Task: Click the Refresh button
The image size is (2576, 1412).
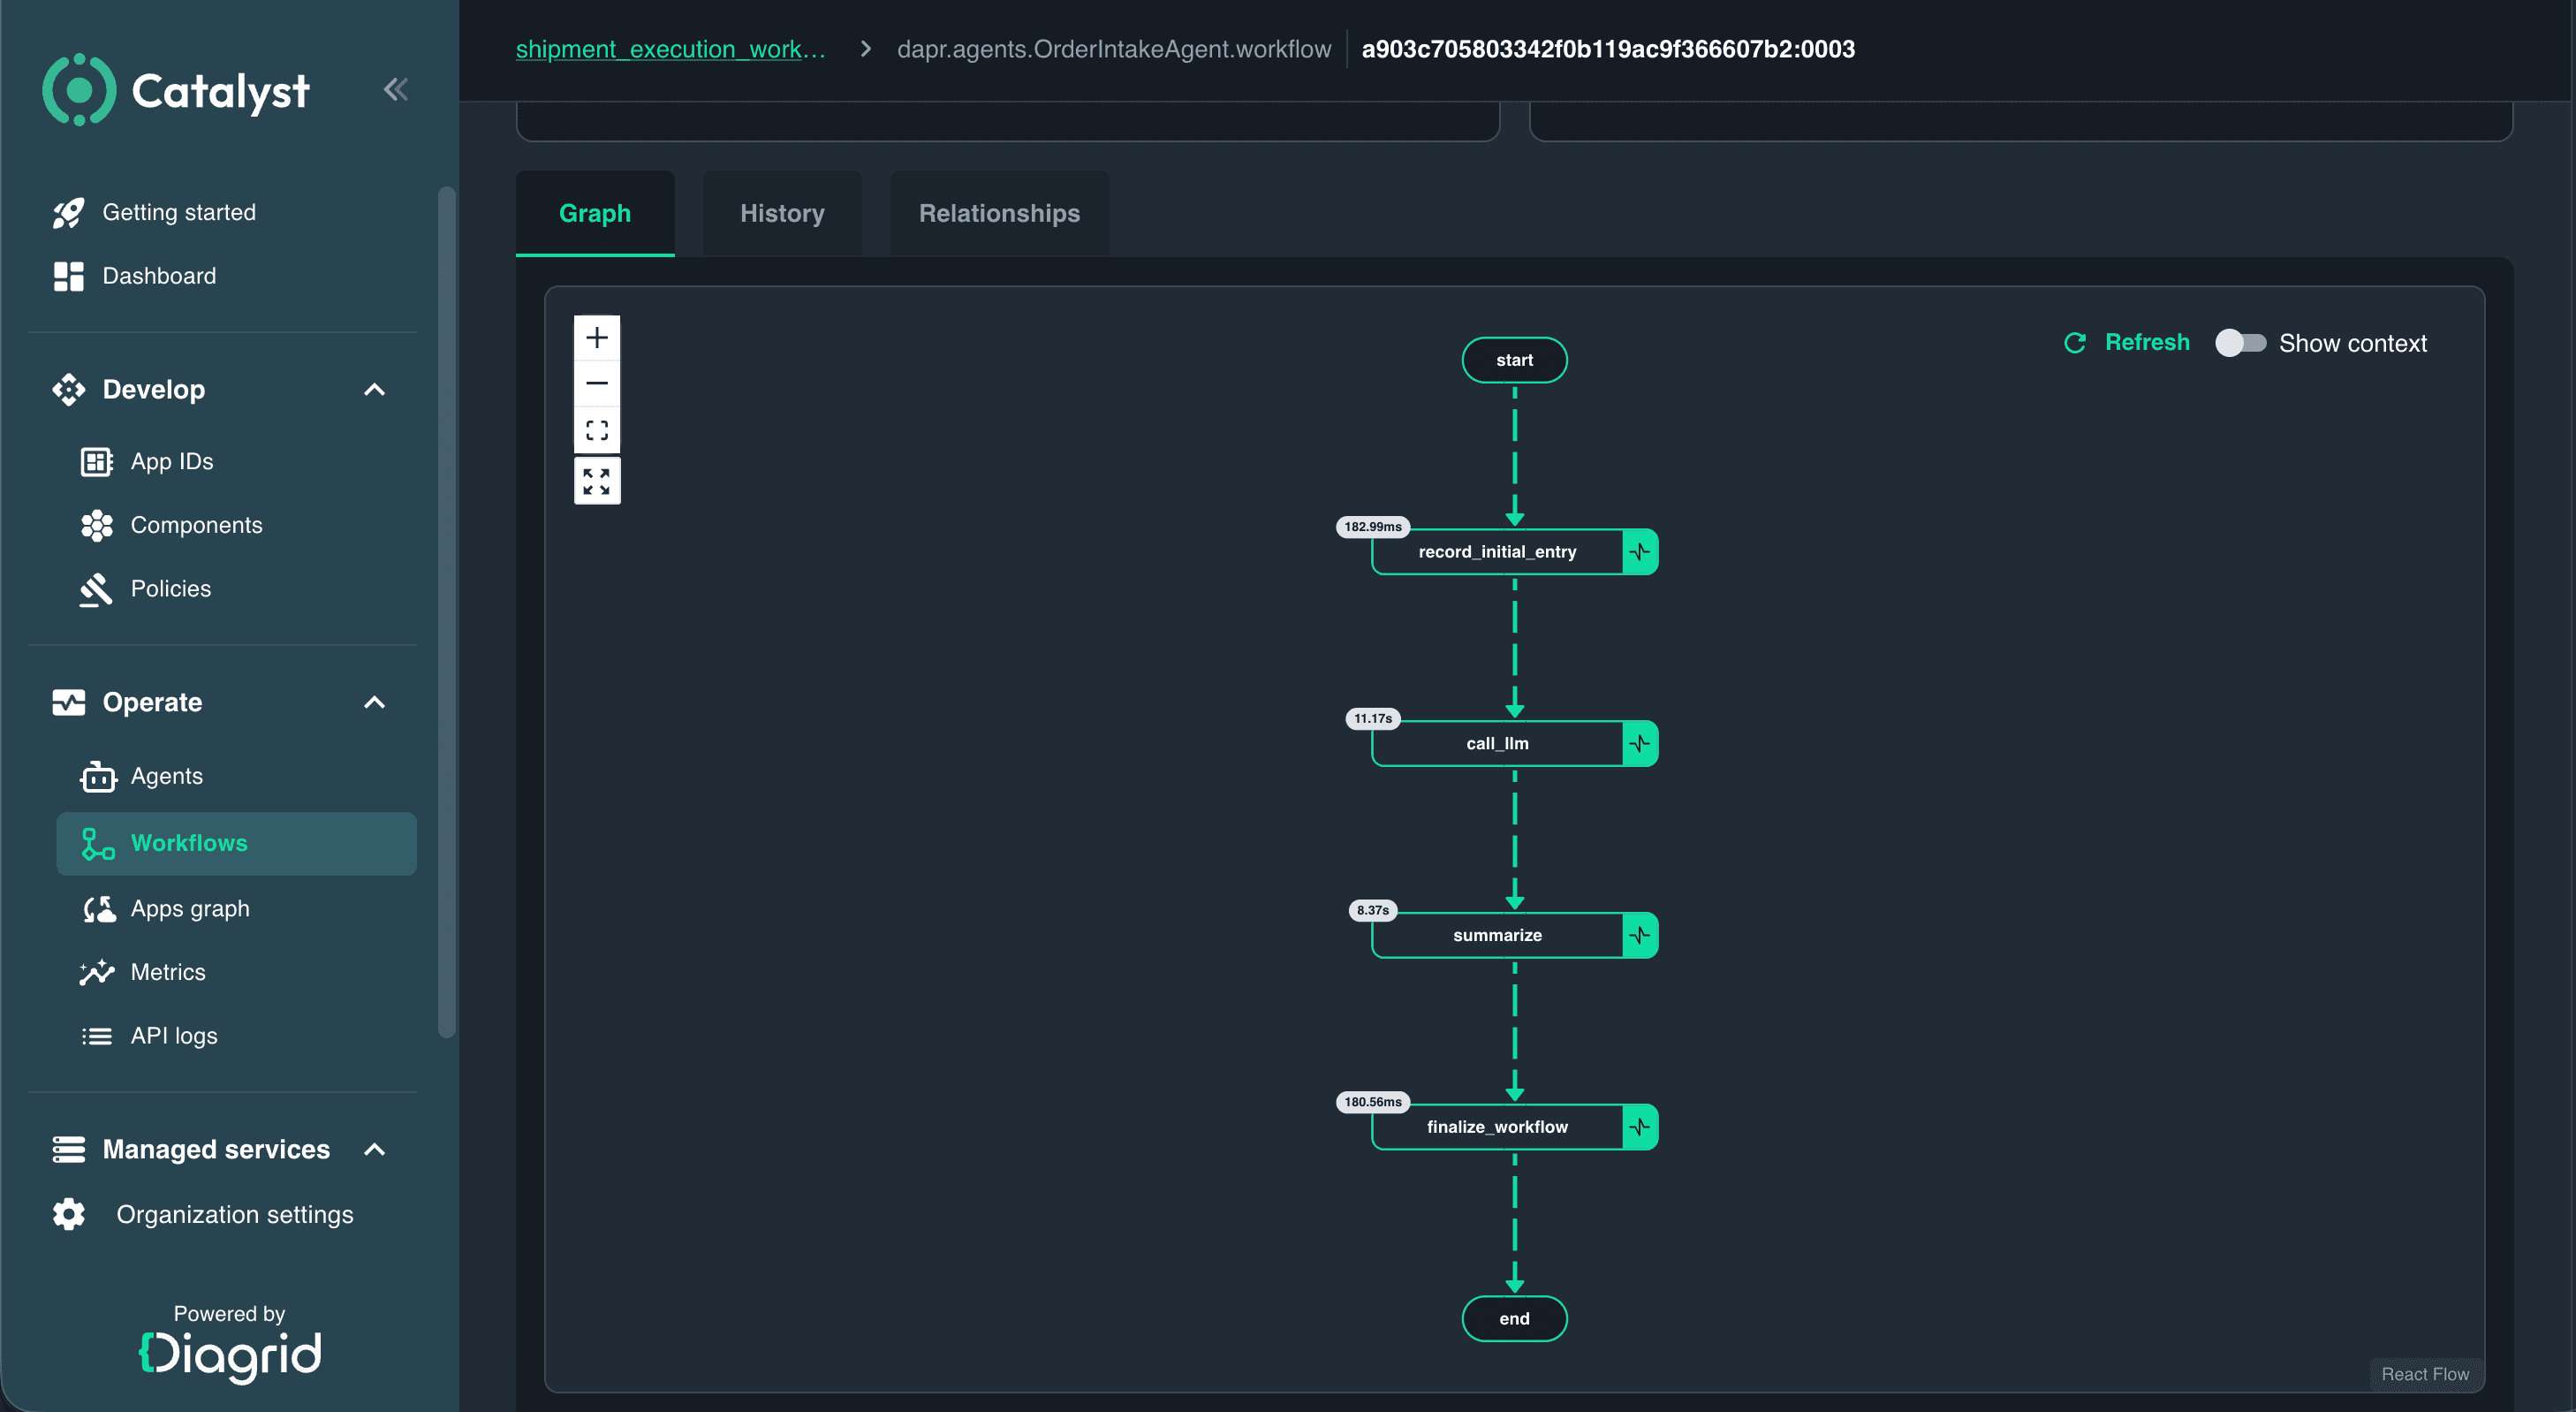Action: click(x=2127, y=342)
